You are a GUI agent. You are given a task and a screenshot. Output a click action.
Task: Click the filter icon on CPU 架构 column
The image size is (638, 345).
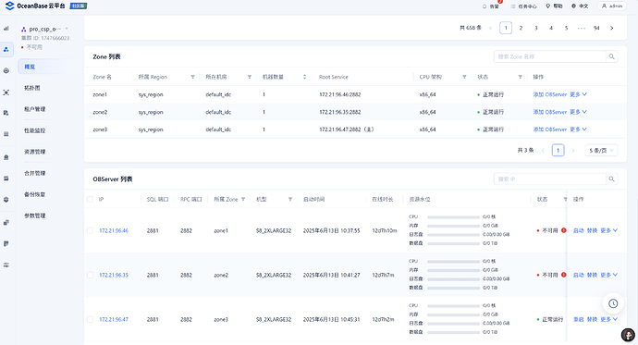pyautogui.click(x=464, y=77)
